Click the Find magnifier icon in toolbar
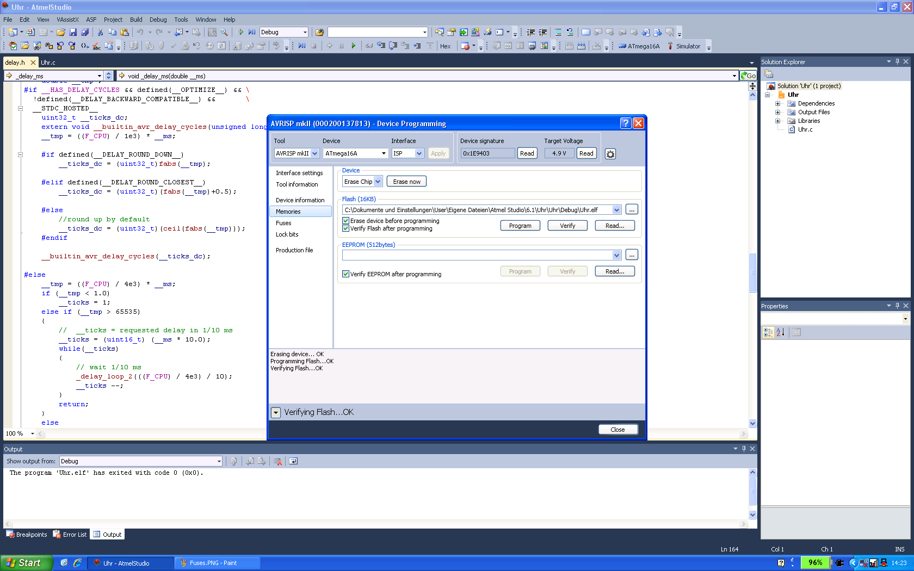The image size is (914, 571). [224, 32]
